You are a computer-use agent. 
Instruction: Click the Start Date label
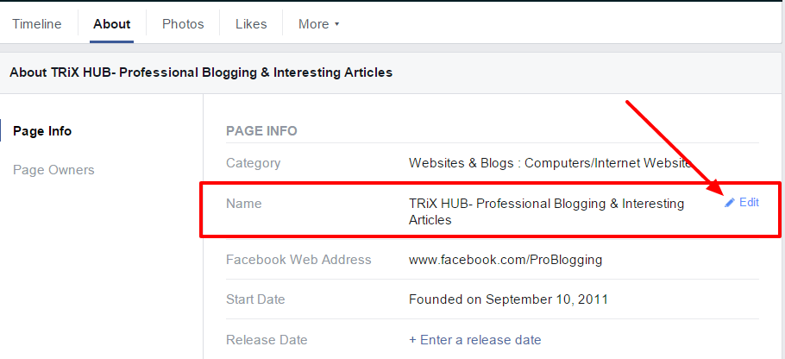pos(255,299)
